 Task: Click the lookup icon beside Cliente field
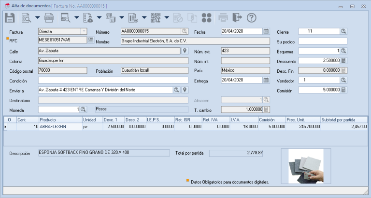343,31
